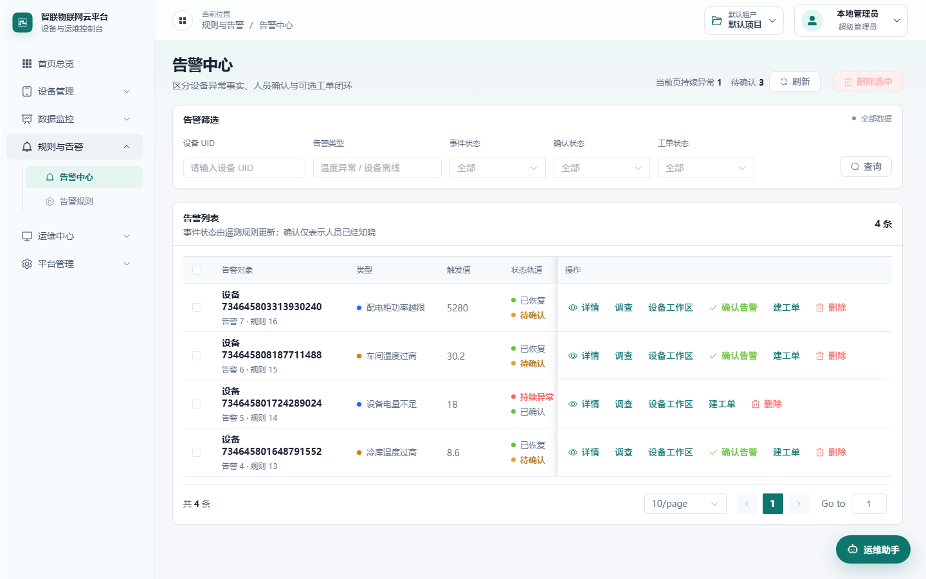926x579 pixels.
Task: Click trash icon for 设备电量不足 row
Action: pos(756,404)
